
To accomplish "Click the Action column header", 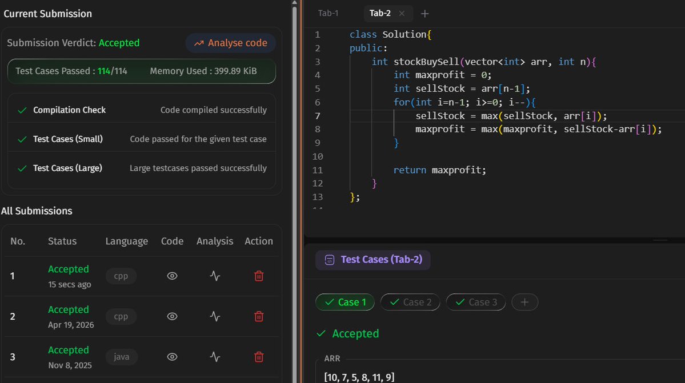I will pos(259,241).
